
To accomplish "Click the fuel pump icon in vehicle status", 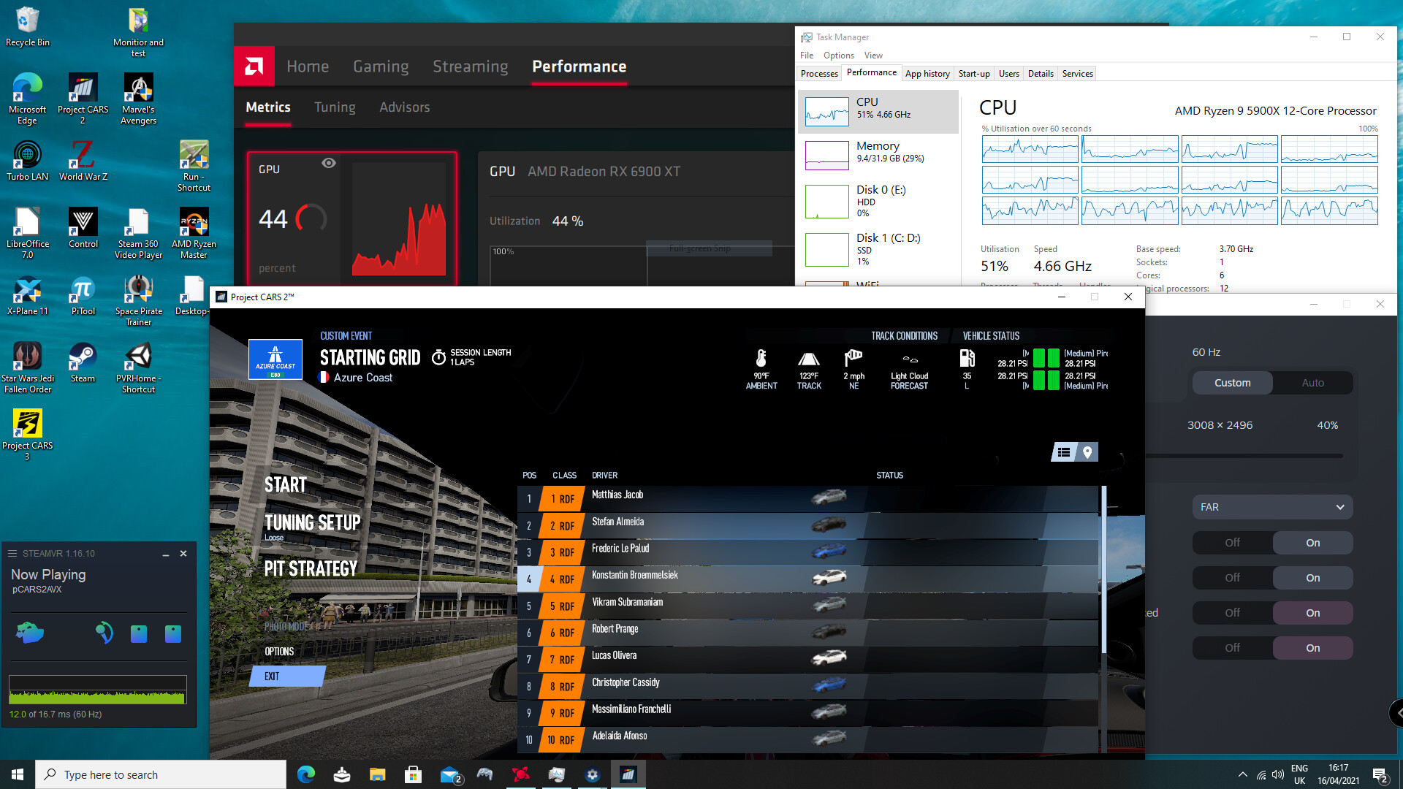I will tap(967, 358).
